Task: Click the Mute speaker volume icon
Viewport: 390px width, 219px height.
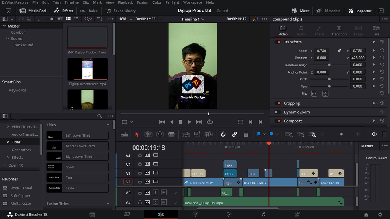Action: point(374,134)
